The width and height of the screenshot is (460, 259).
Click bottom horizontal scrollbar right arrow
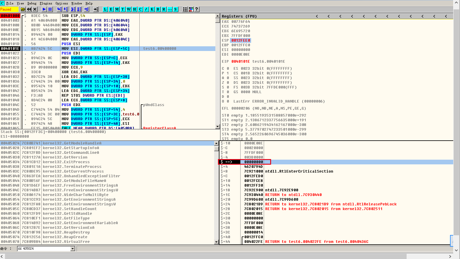click(450, 256)
